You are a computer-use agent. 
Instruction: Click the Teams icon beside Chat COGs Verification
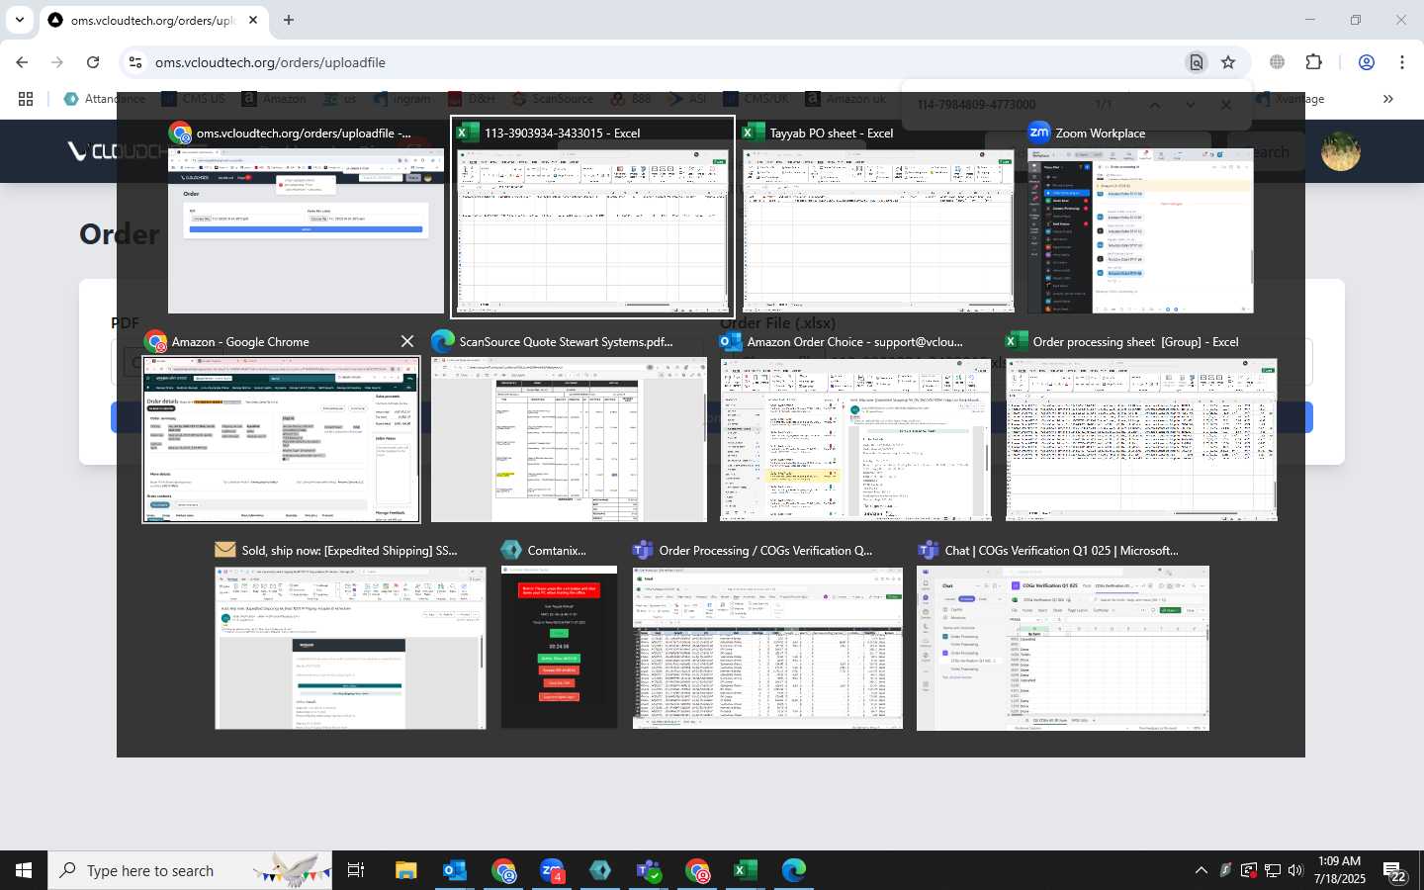pos(928,550)
